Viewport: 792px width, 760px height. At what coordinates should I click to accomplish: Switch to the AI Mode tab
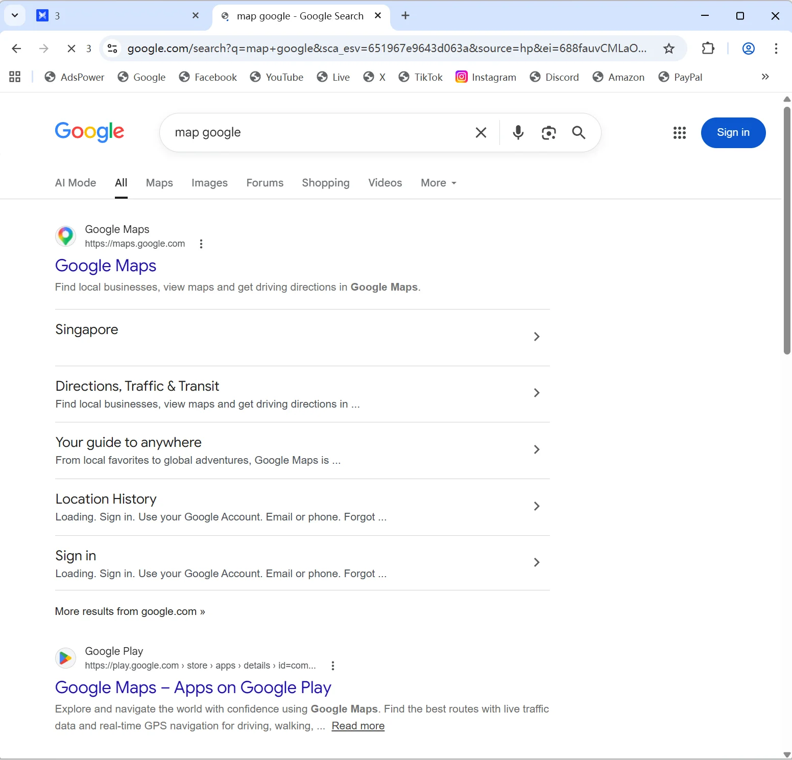[x=76, y=183]
